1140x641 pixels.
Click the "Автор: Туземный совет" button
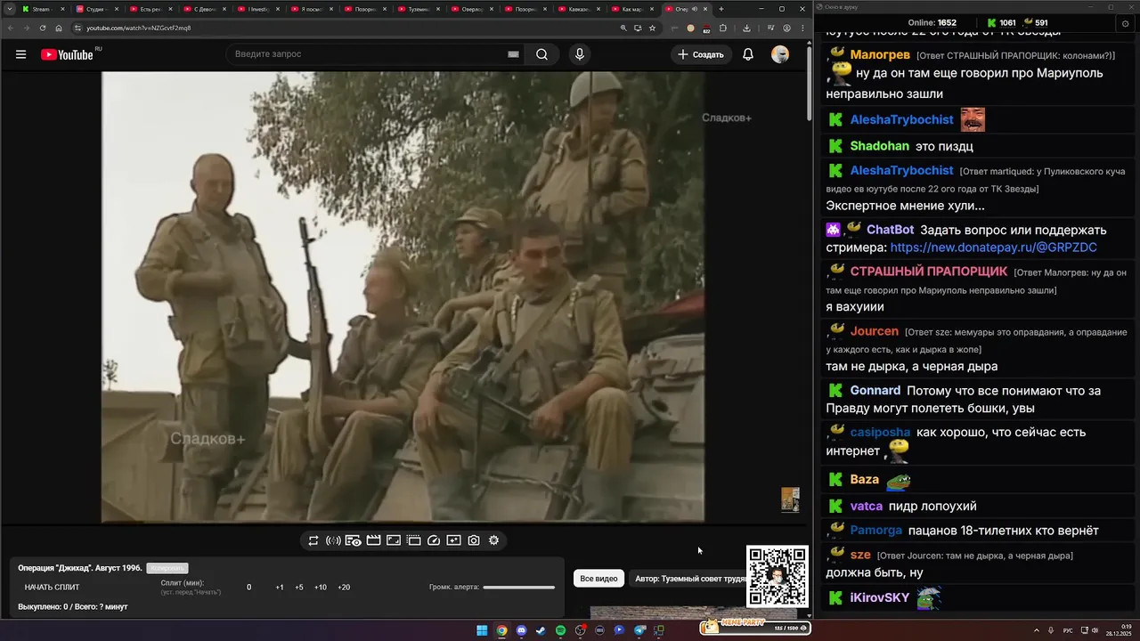coord(690,579)
